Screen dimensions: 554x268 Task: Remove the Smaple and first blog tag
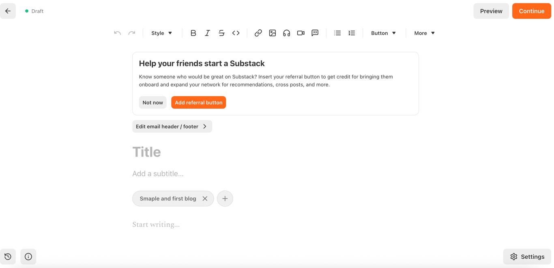[205, 198]
